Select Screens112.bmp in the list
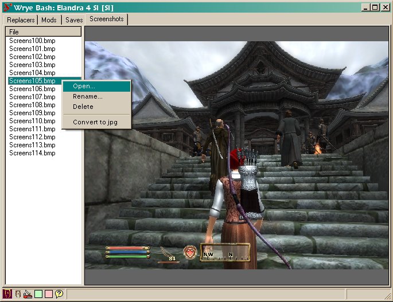This screenshot has height=302, width=393. point(32,137)
